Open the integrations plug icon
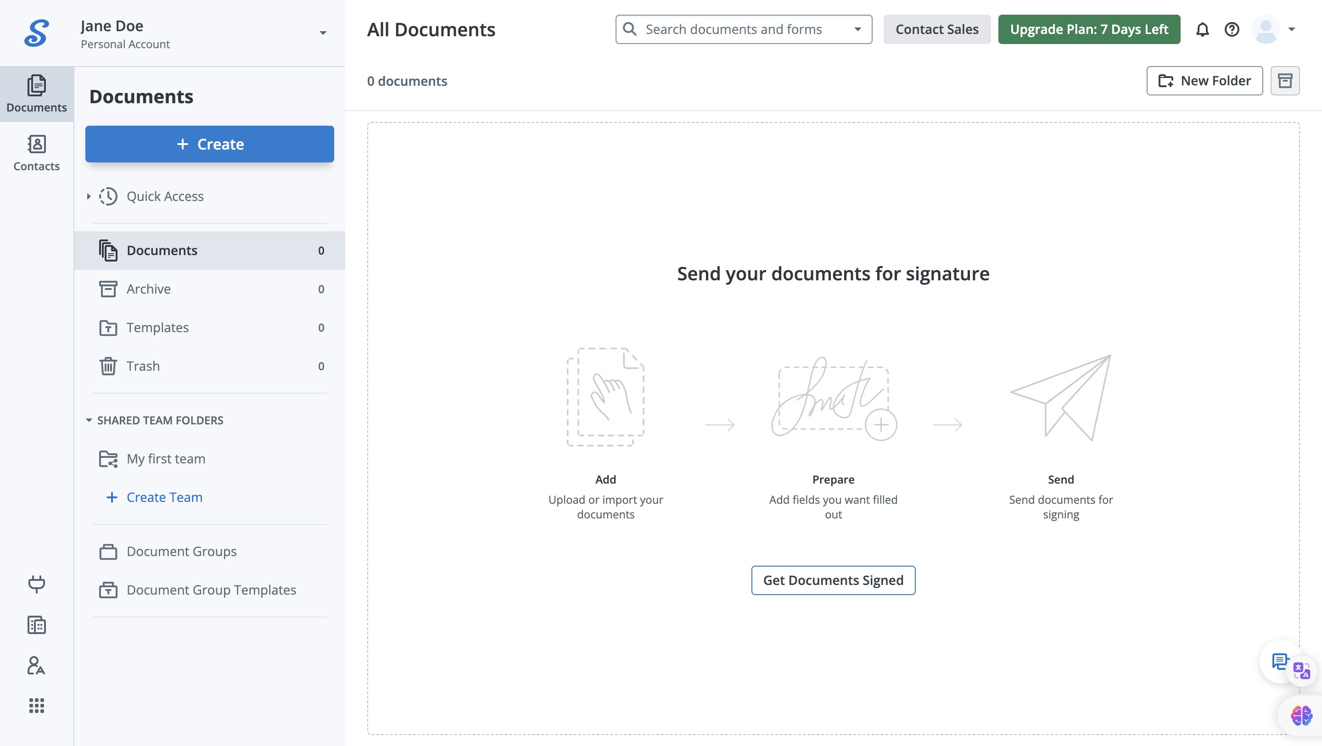This screenshot has width=1322, height=746. click(x=36, y=584)
